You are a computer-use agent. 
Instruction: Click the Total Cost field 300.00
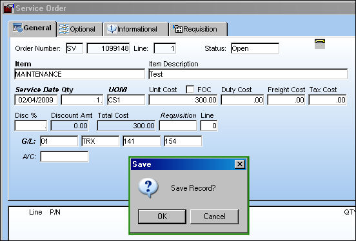[126, 126]
